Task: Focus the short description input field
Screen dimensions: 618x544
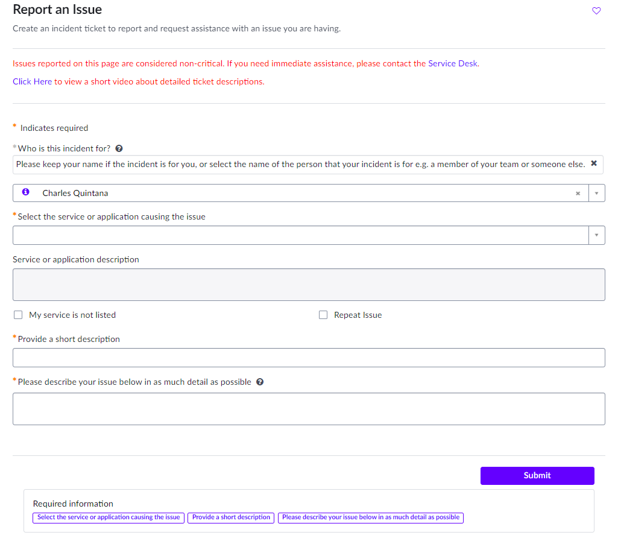Action: (309, 358)
